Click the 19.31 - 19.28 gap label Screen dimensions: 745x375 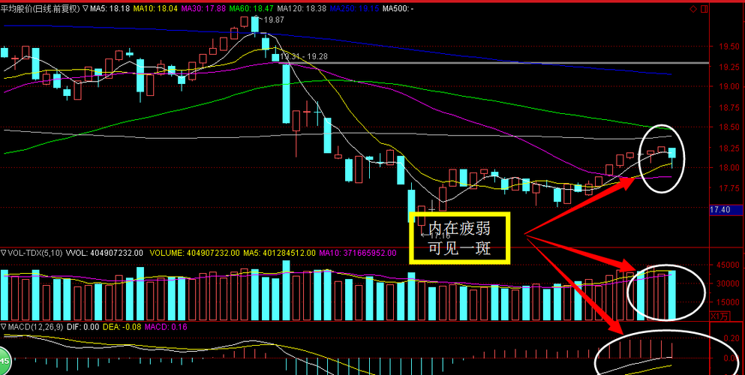click(304, 56)
